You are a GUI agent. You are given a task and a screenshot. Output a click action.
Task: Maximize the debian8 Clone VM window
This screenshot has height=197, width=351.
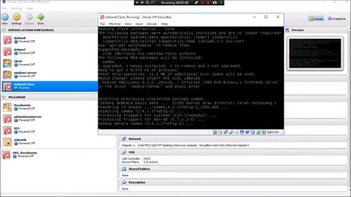[x=266, y=17]
